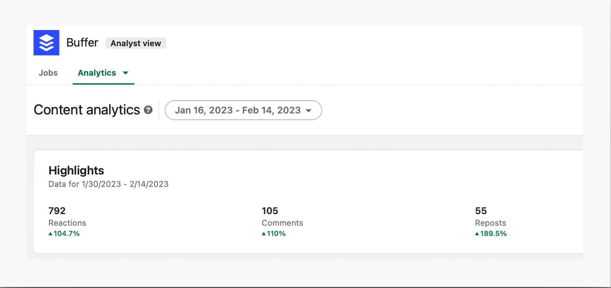
Task: Click the Content analytics page title
Action: coord(87,110)
